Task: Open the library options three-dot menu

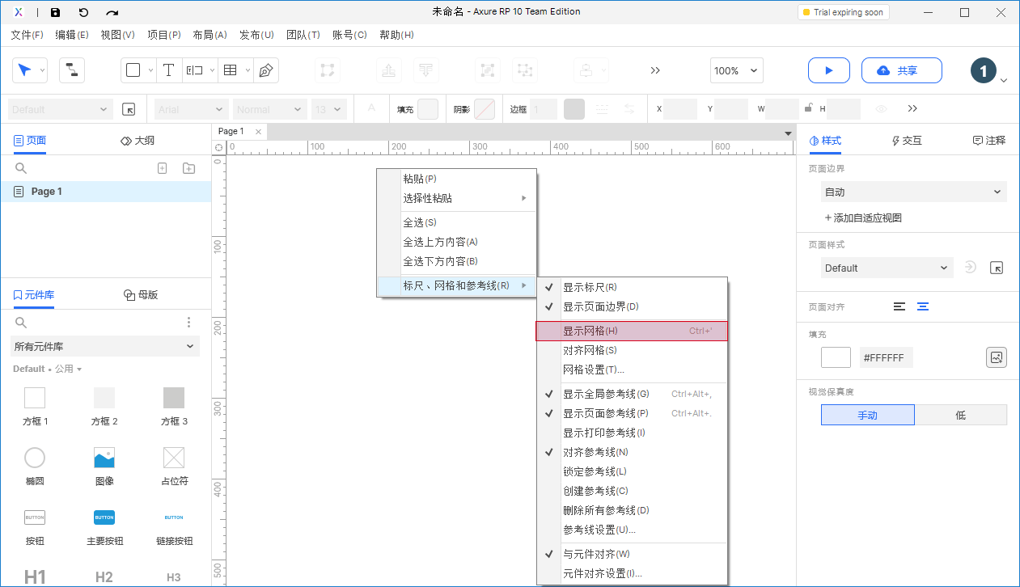Action: pyautogui.click(x=189, y=323)
